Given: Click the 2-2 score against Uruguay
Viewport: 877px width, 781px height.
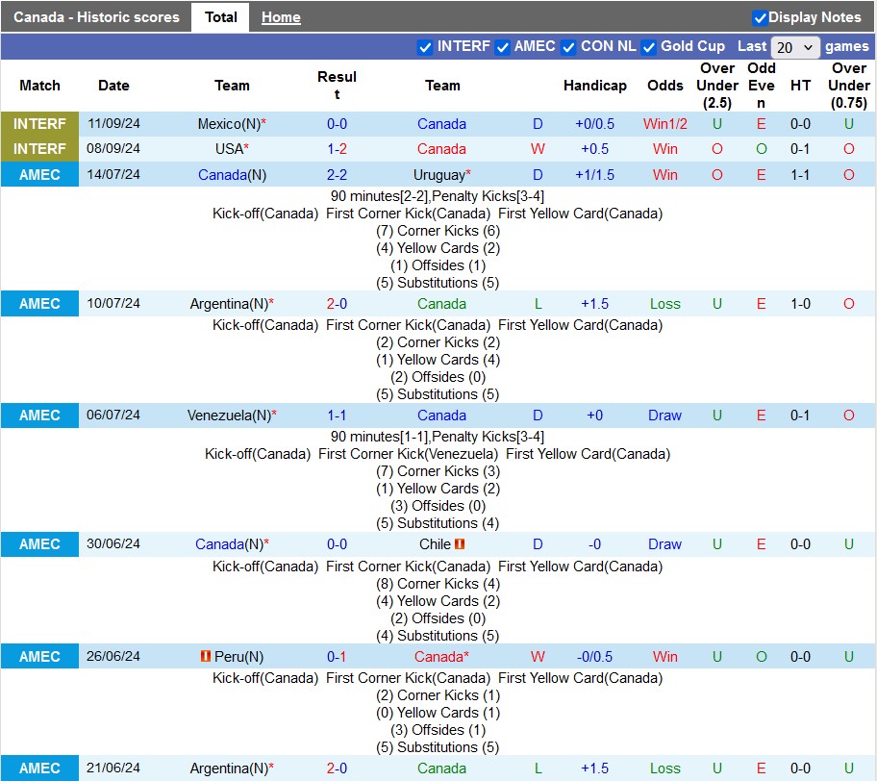Looking at the screenshot, I should tap(337, 175).
